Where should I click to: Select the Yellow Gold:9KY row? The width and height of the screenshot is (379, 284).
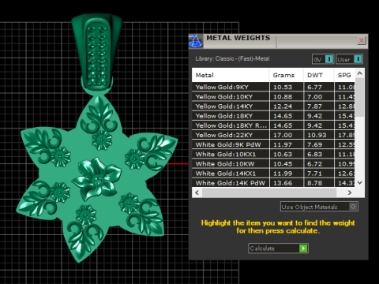273,87
